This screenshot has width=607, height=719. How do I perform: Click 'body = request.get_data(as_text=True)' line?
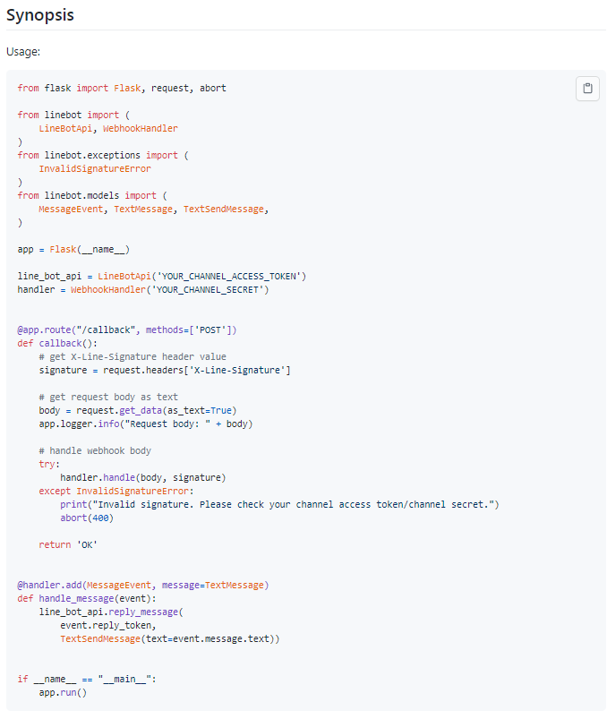[138, 410]
